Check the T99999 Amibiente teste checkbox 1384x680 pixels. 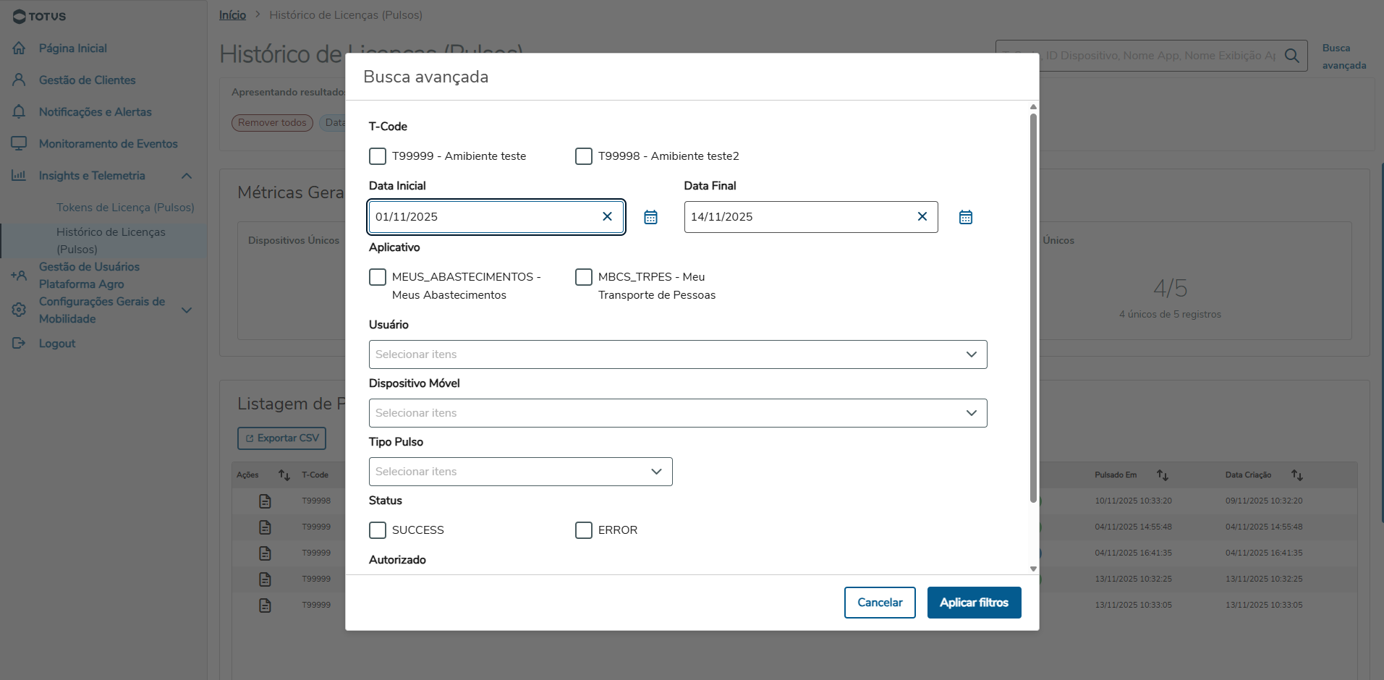(x=378, y=156)
